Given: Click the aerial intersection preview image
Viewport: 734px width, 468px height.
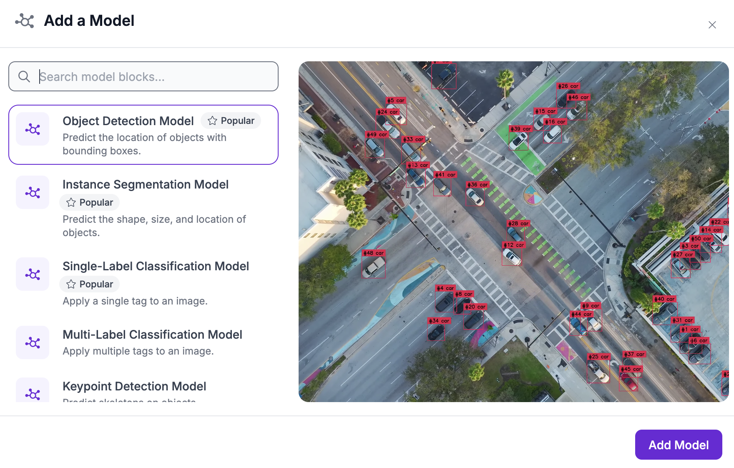Looking at the screenshot, I should click(513, 231).
